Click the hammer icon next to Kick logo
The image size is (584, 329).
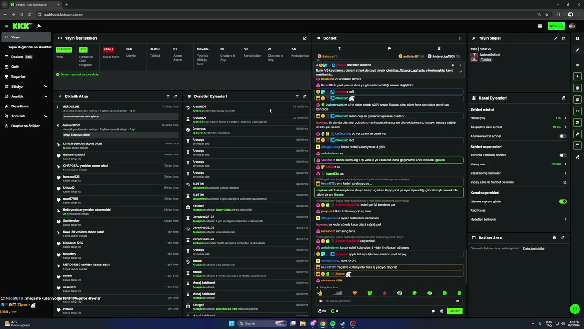pos(39,26)
